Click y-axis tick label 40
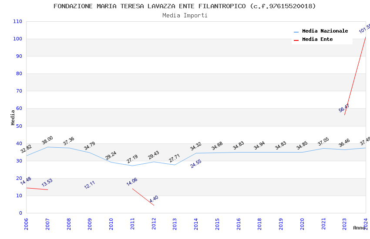This screenshot has height=239, width=370. tap(19, 144)
